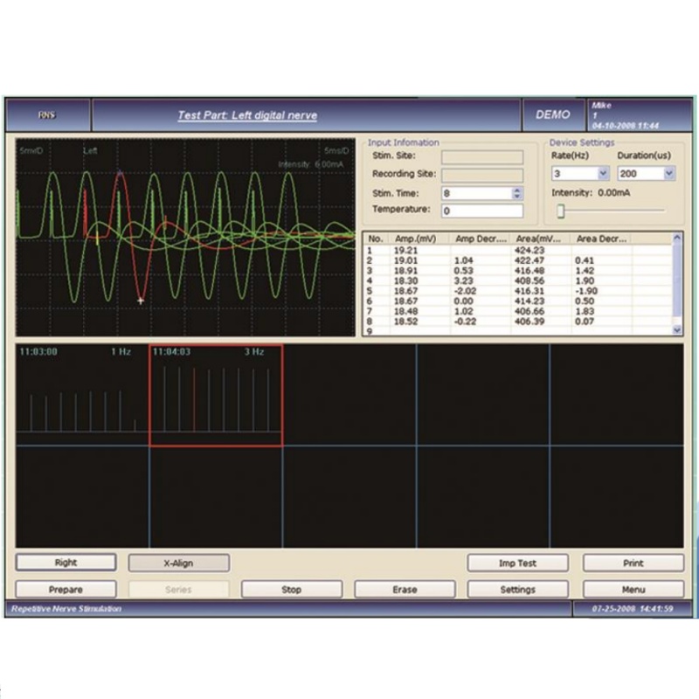This screenshot has width=699, height=699.
Task: Click the Stop button
Action: coord(292,589)
